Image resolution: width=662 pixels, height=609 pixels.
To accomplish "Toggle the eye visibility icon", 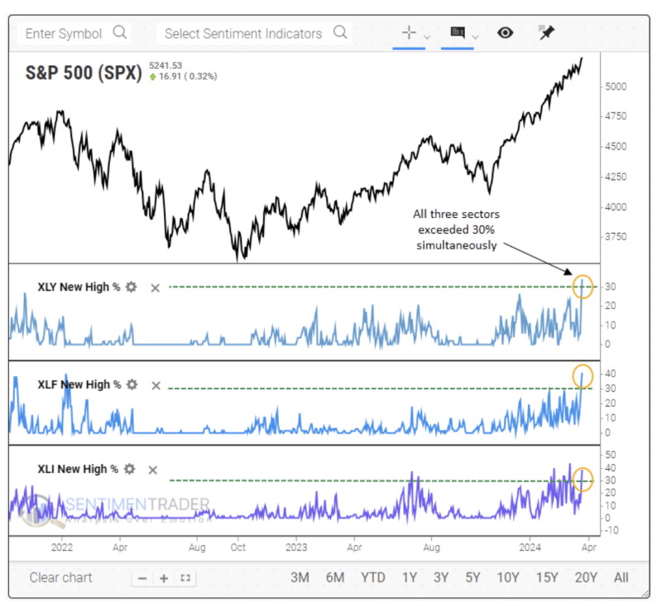I will coord(506,33).
